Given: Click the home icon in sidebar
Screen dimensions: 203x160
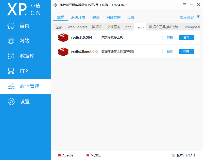Looking at the screenshot, I should coord(11,25).
